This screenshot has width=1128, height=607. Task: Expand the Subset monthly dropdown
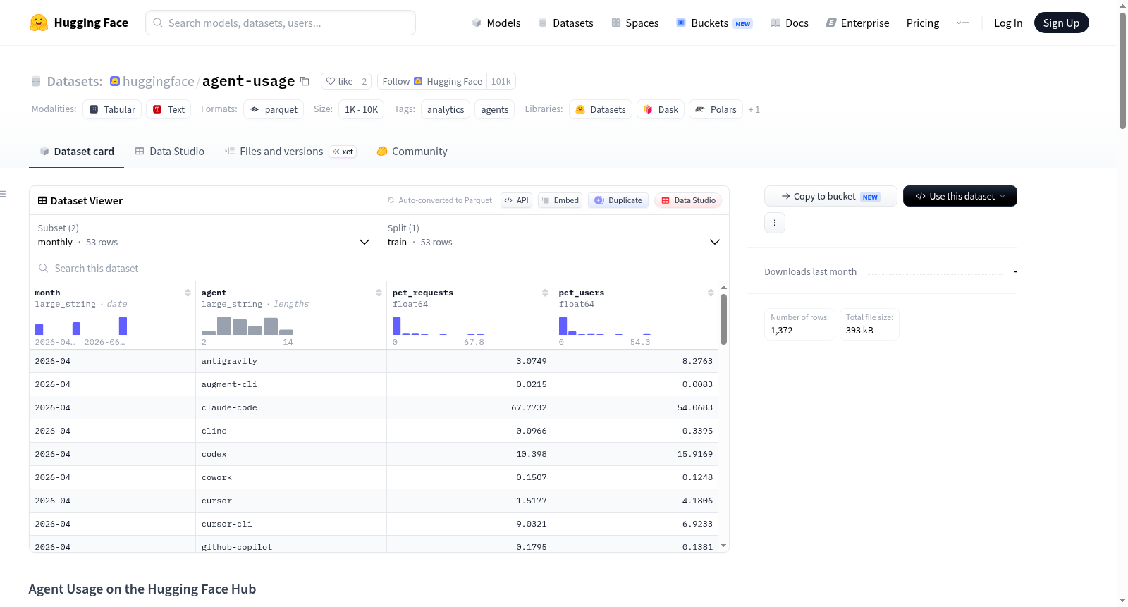pyautogui.click(x=204, y=235)
